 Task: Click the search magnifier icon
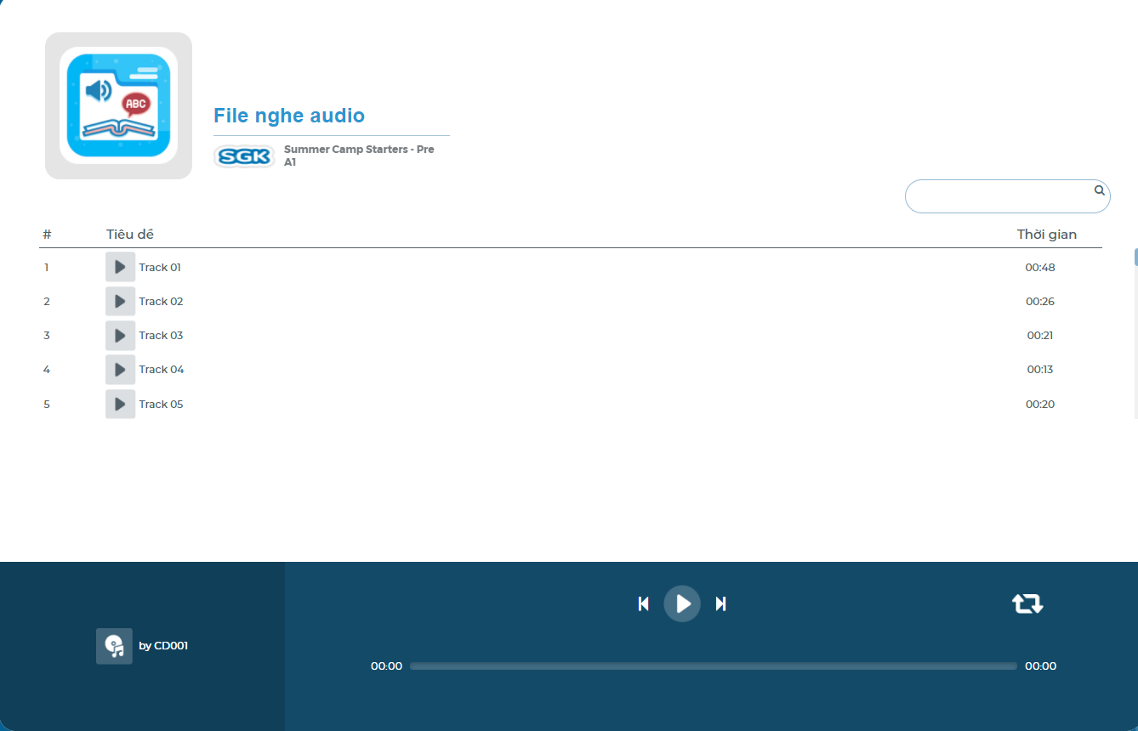click(1098, 190)
